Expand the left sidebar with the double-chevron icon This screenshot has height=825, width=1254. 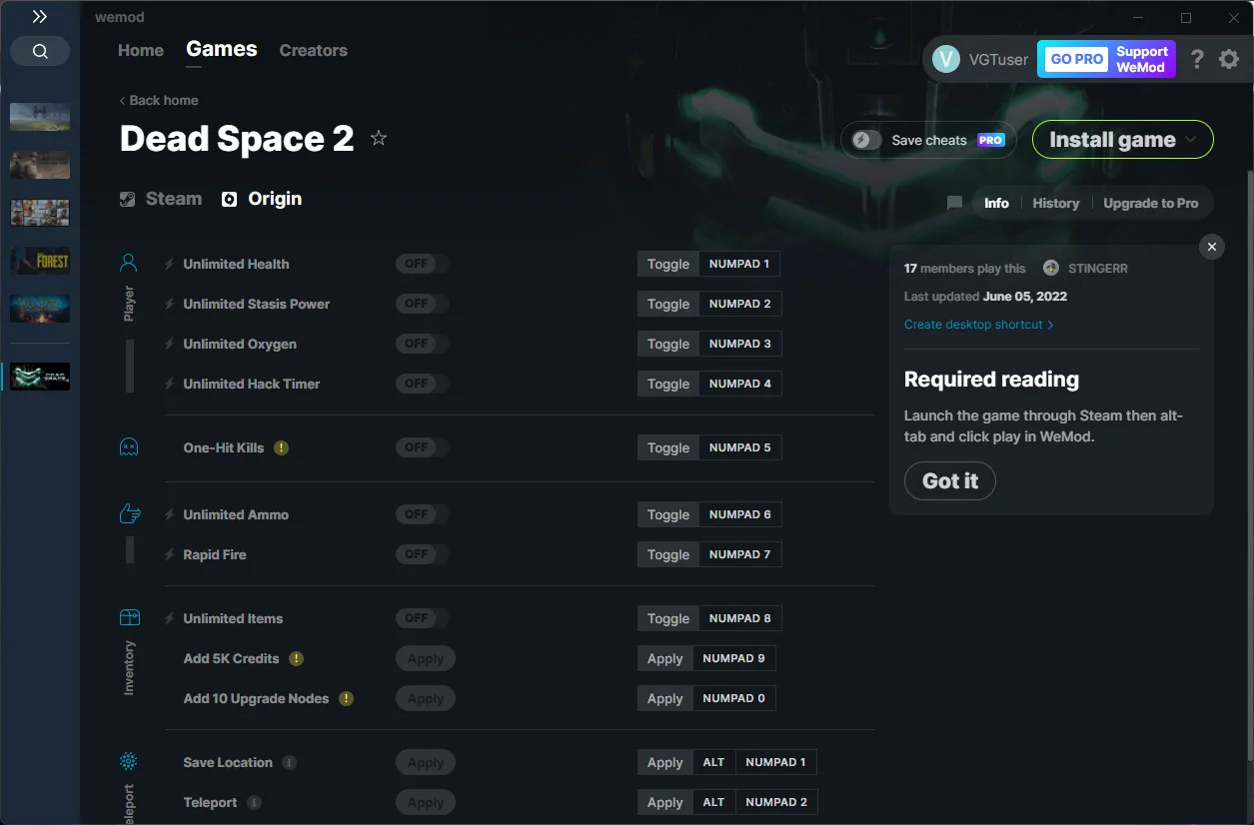coord(40,17)
